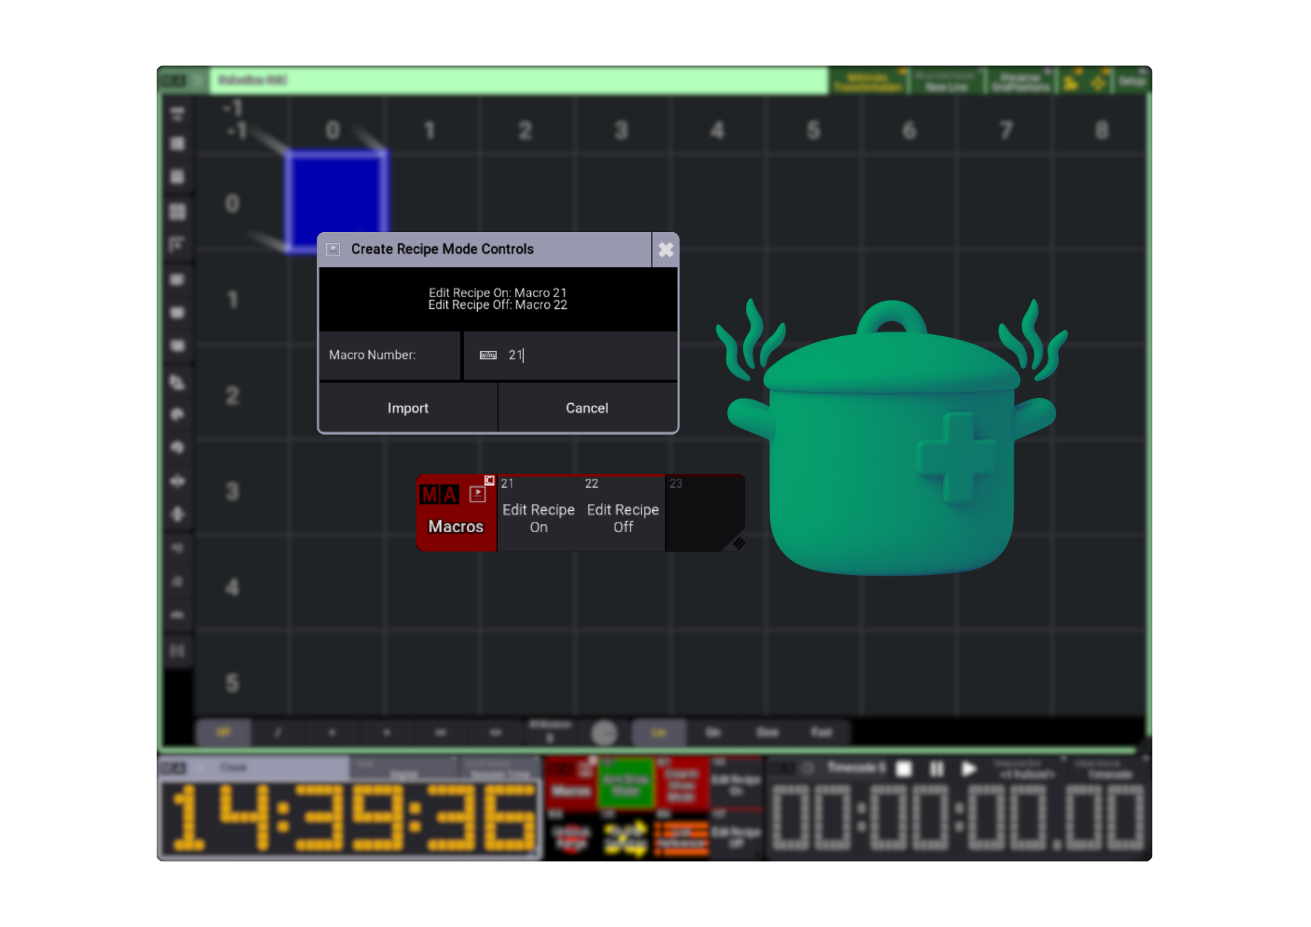Select macro 22 Edit Recipe Off
The height and width of the screenshot is (927, 1311).
point(623,513)
